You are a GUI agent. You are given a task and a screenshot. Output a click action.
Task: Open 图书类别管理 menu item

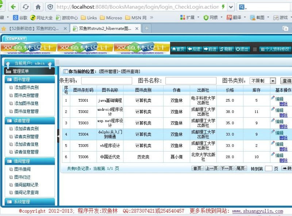click(x=26, y=95)
